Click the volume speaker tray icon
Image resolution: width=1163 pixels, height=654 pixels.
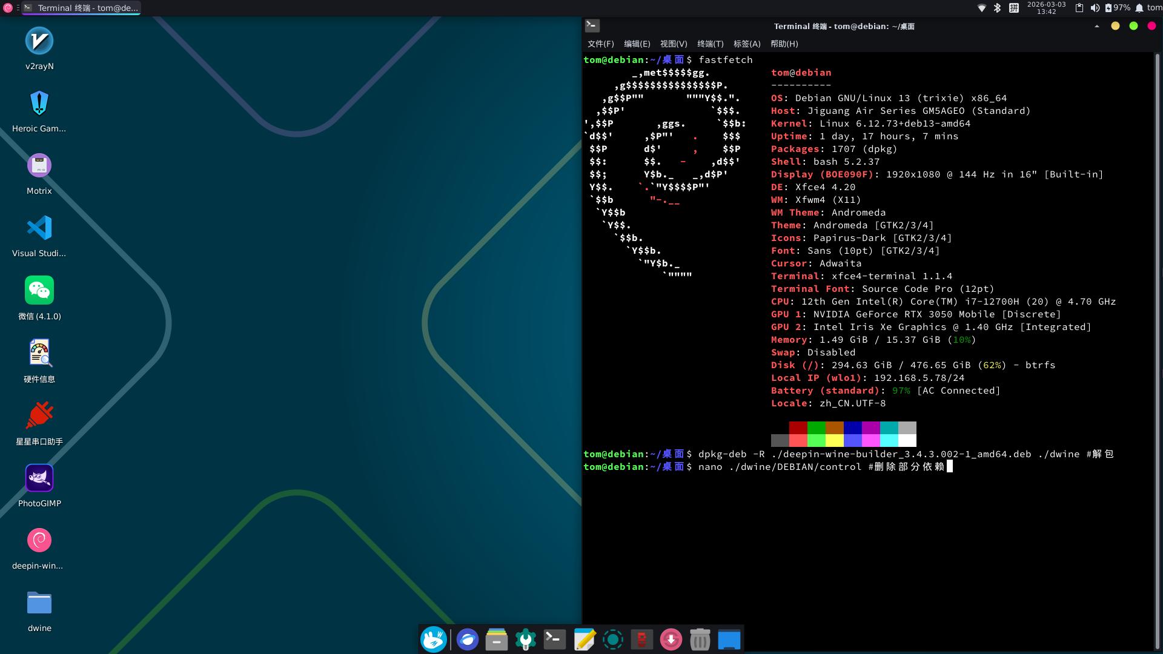1095,8
